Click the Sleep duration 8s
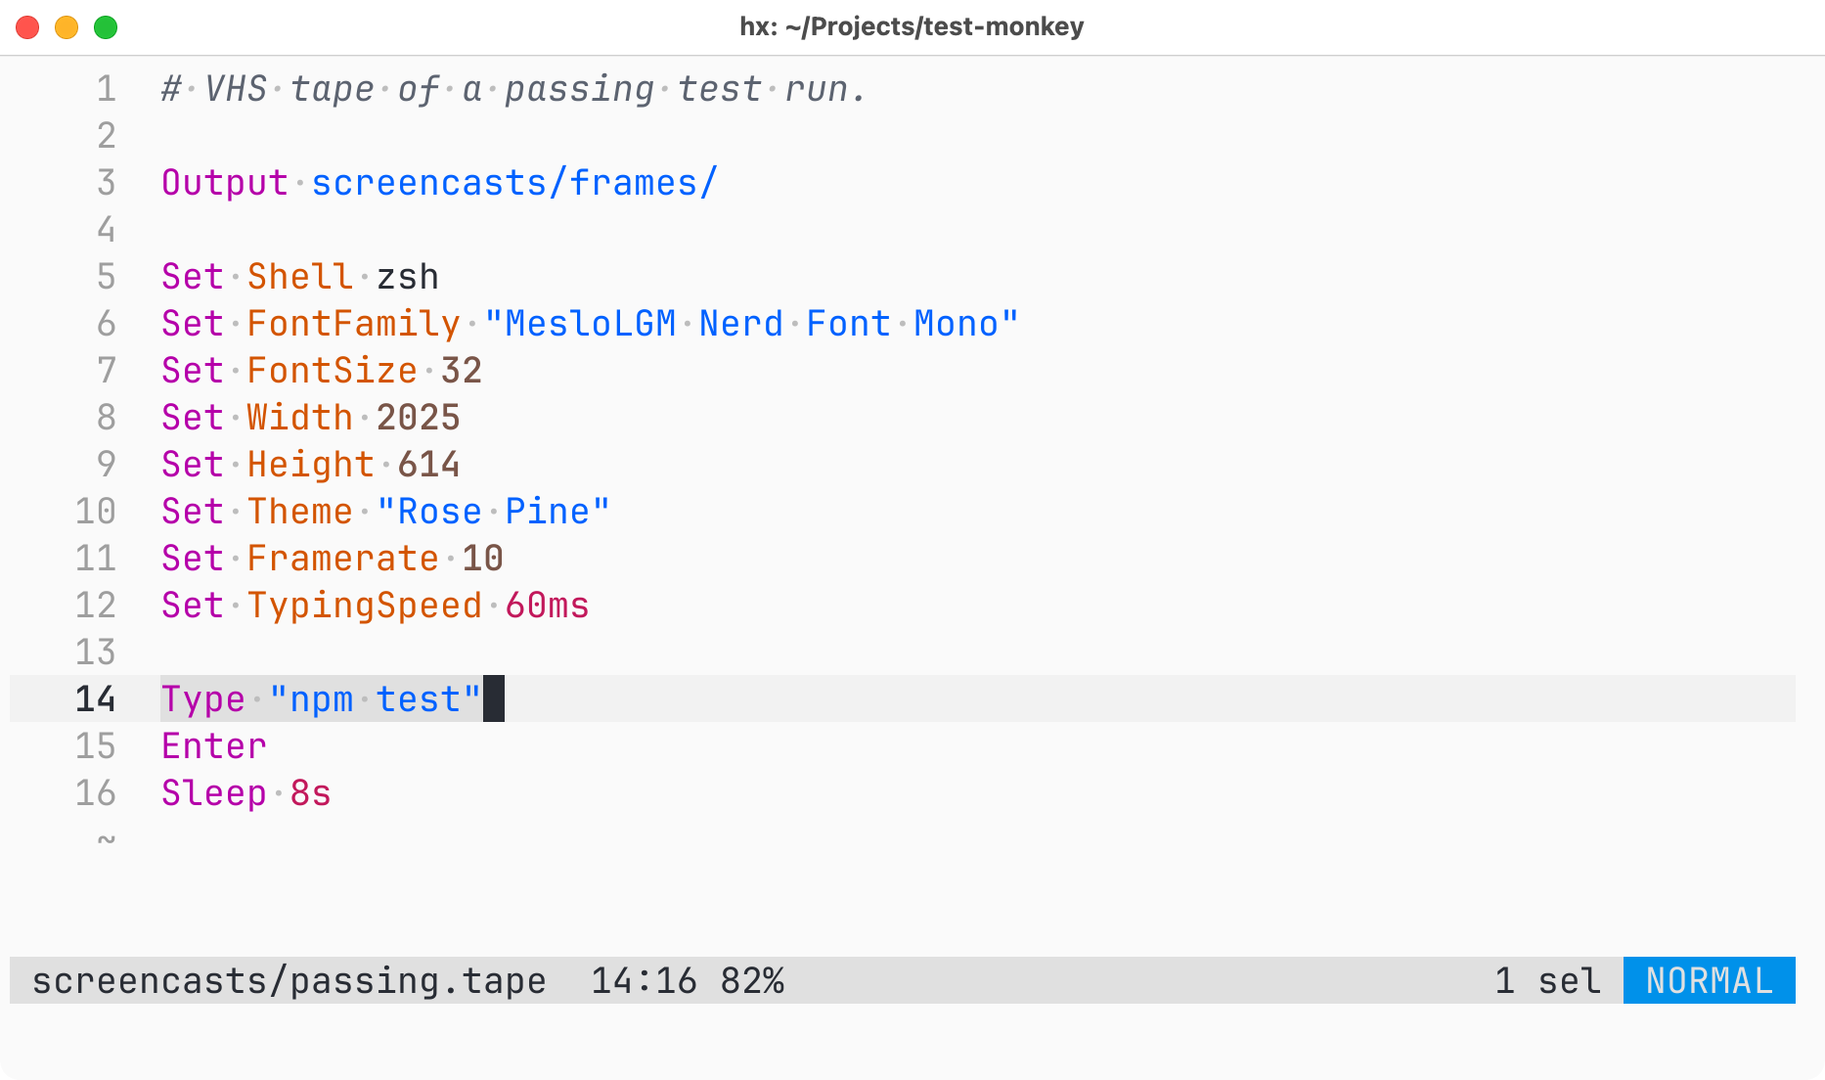 [311, 793]
